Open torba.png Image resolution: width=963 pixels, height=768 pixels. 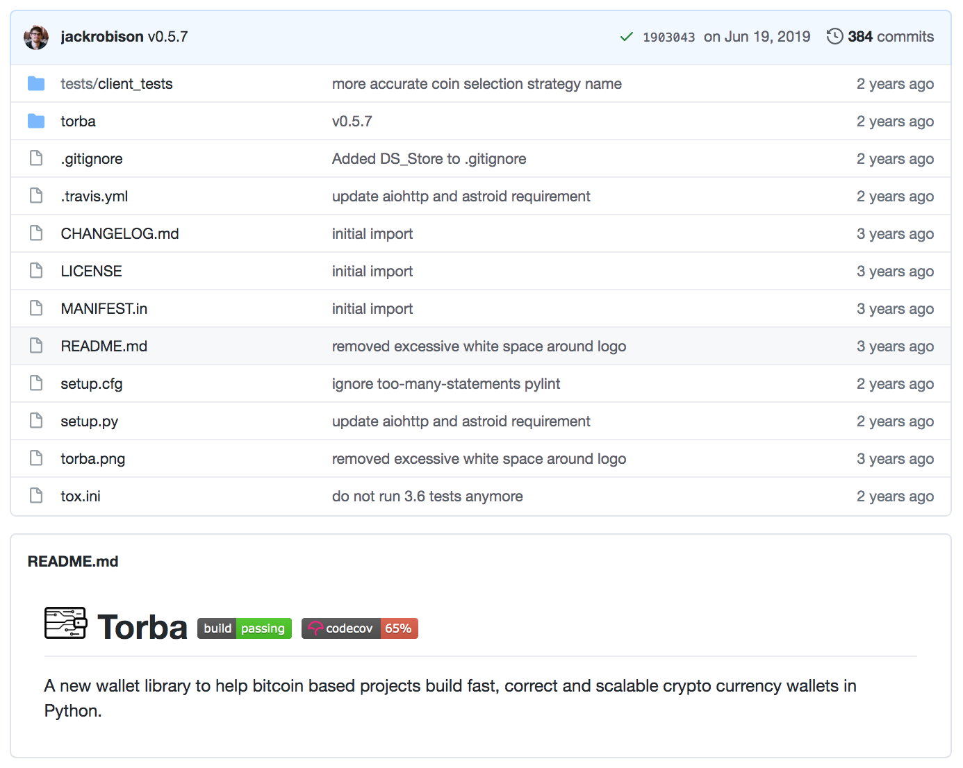(93, 459)
